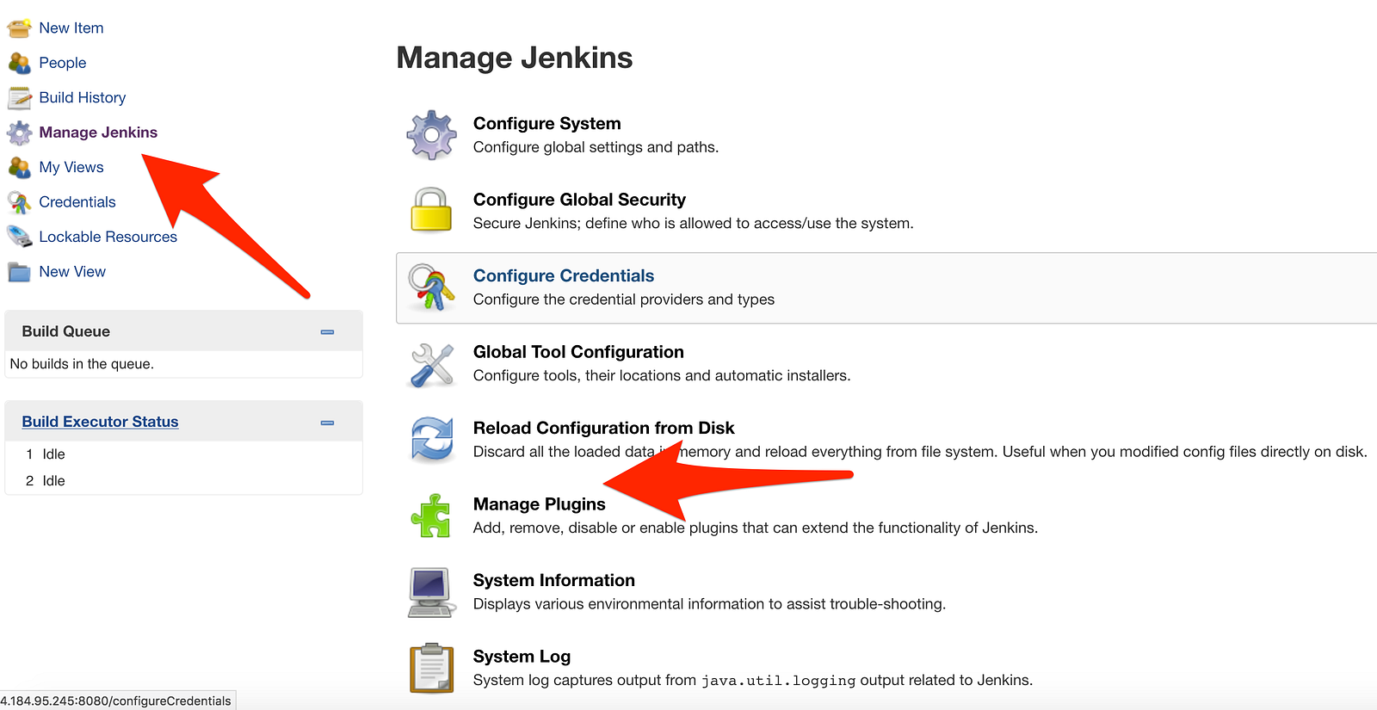Screen dimensions: 1377x710
Task: Open Configure Global Security
Action: [x=579, y=200]
